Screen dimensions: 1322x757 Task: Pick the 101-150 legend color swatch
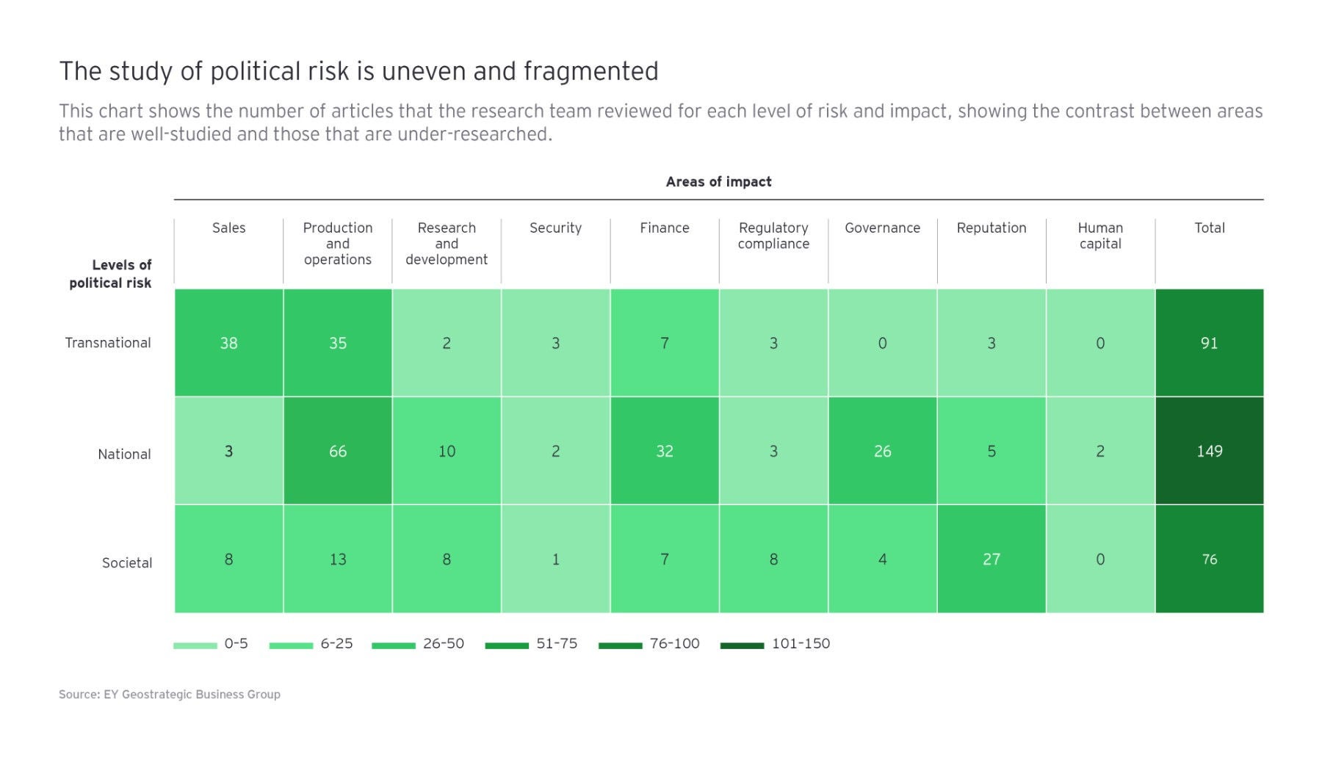(x=742, y=646)
